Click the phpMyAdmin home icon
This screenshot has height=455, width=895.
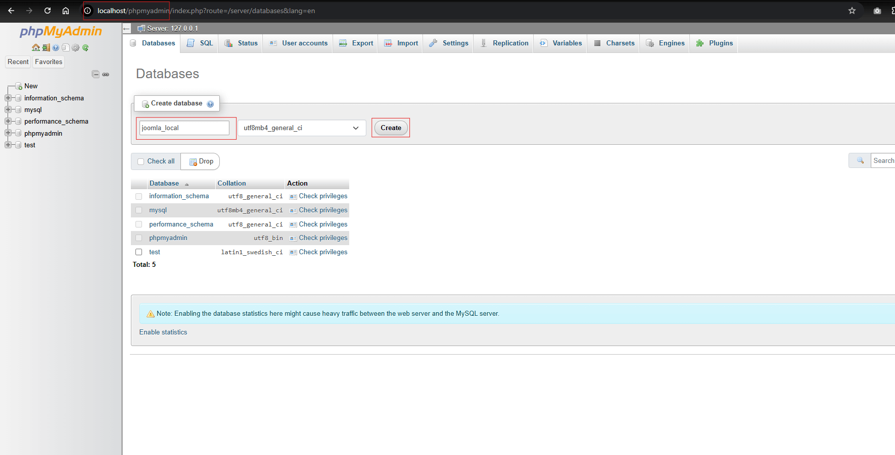click(36, 47)
